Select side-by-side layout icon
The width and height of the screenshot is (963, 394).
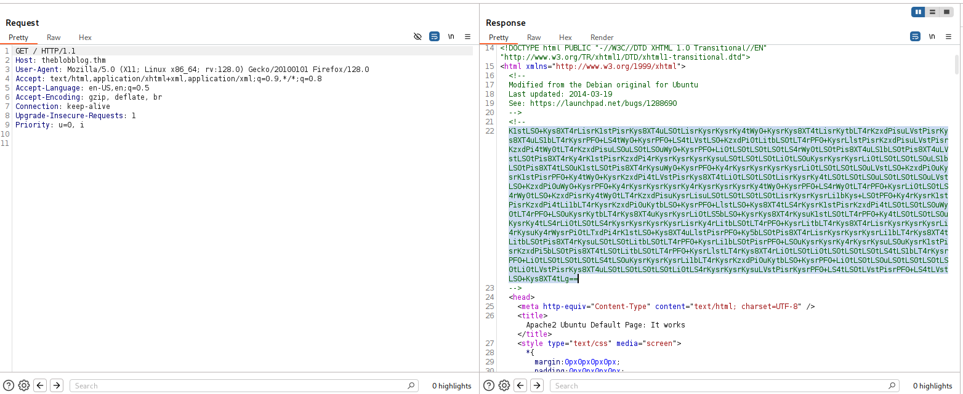tap(919, 12)
